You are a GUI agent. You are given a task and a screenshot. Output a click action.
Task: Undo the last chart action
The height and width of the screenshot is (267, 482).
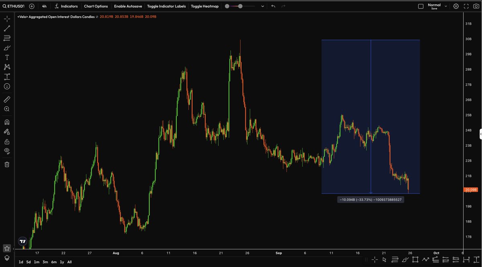coord(274,6)
